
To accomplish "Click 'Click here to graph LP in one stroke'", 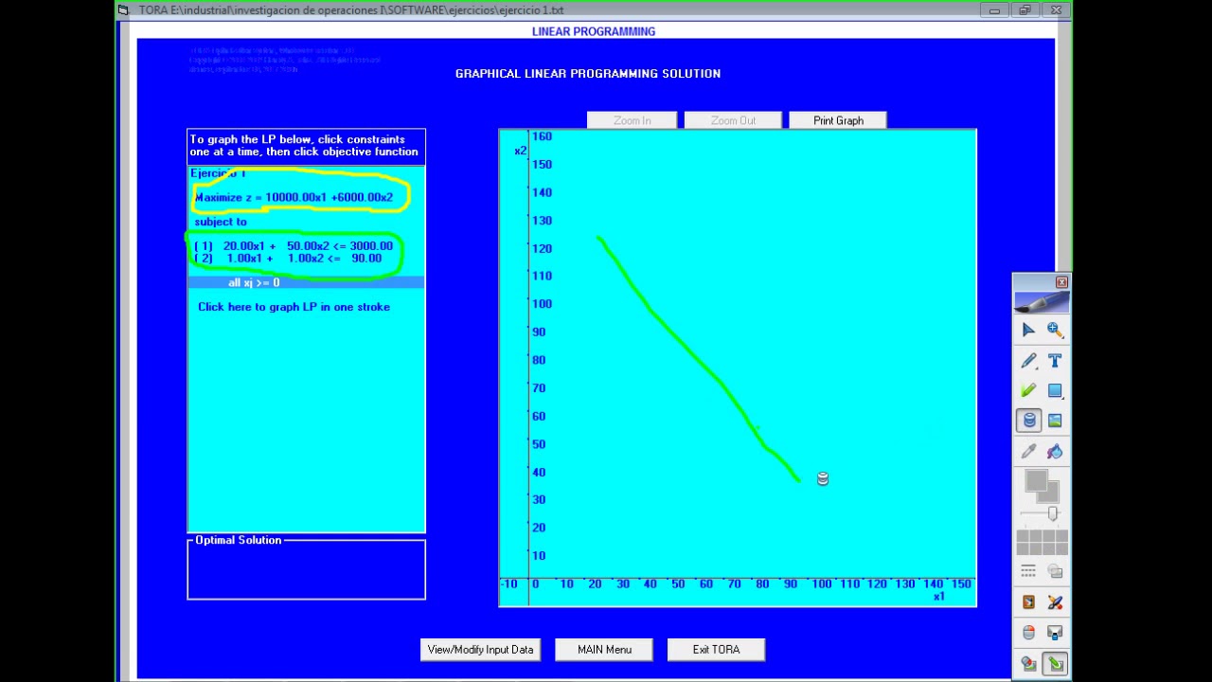I will click(x=294, y=307).
